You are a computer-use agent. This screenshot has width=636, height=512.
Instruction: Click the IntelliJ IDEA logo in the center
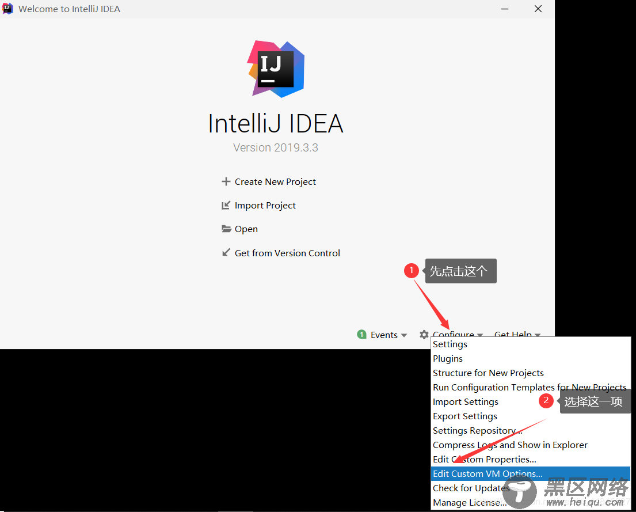(x=276, y=69)
